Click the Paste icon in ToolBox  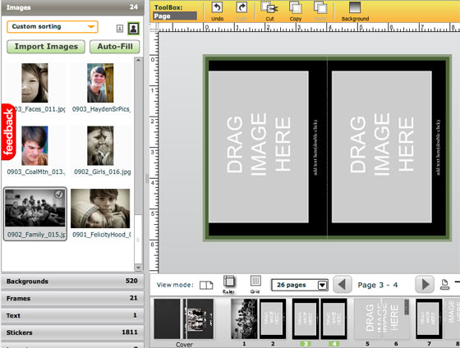pos(320,7)
